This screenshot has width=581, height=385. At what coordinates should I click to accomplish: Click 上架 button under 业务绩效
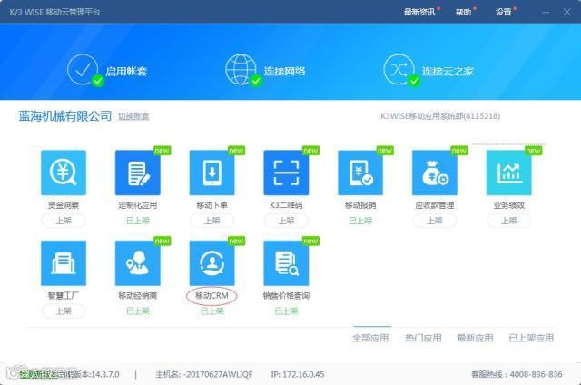pos(508,221)
